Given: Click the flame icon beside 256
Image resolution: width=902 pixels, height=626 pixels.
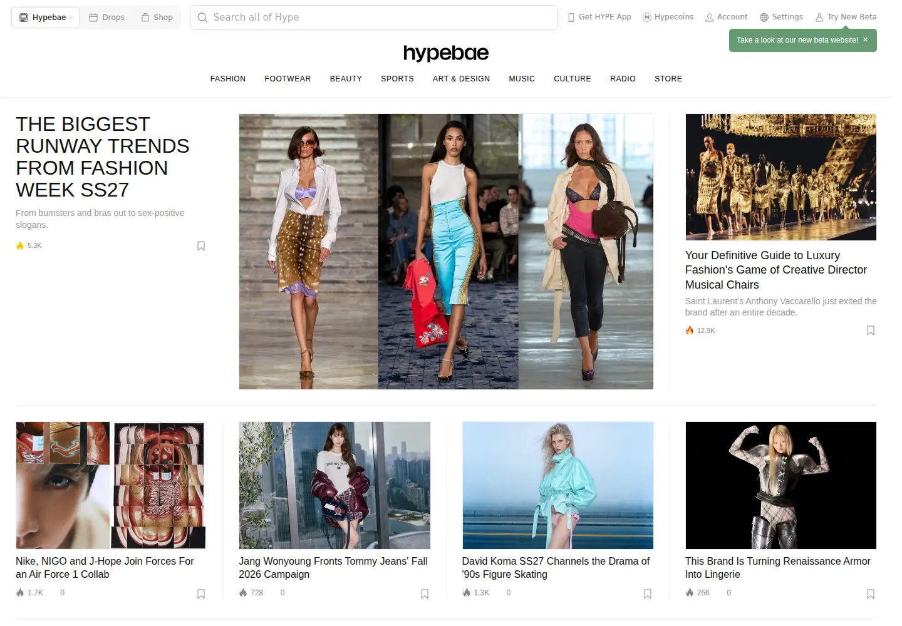Looking at the screenshot, I should pyautogui.click(x=690, y=593).
